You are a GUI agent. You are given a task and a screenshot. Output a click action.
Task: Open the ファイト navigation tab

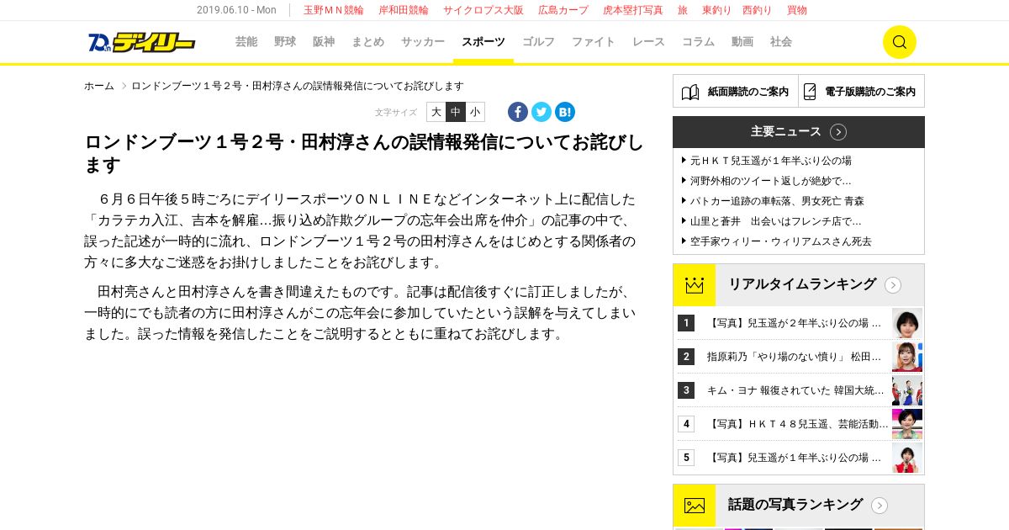tap(594, 42)
